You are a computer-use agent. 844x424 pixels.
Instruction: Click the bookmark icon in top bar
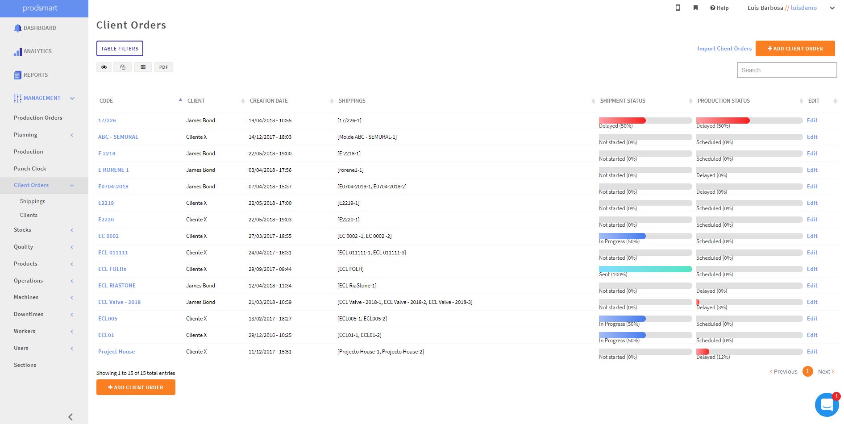pyautogui.click(x=695, y=8)
